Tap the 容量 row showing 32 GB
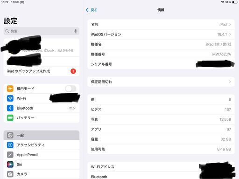This screenshot has width=239, height=179. 161,139
